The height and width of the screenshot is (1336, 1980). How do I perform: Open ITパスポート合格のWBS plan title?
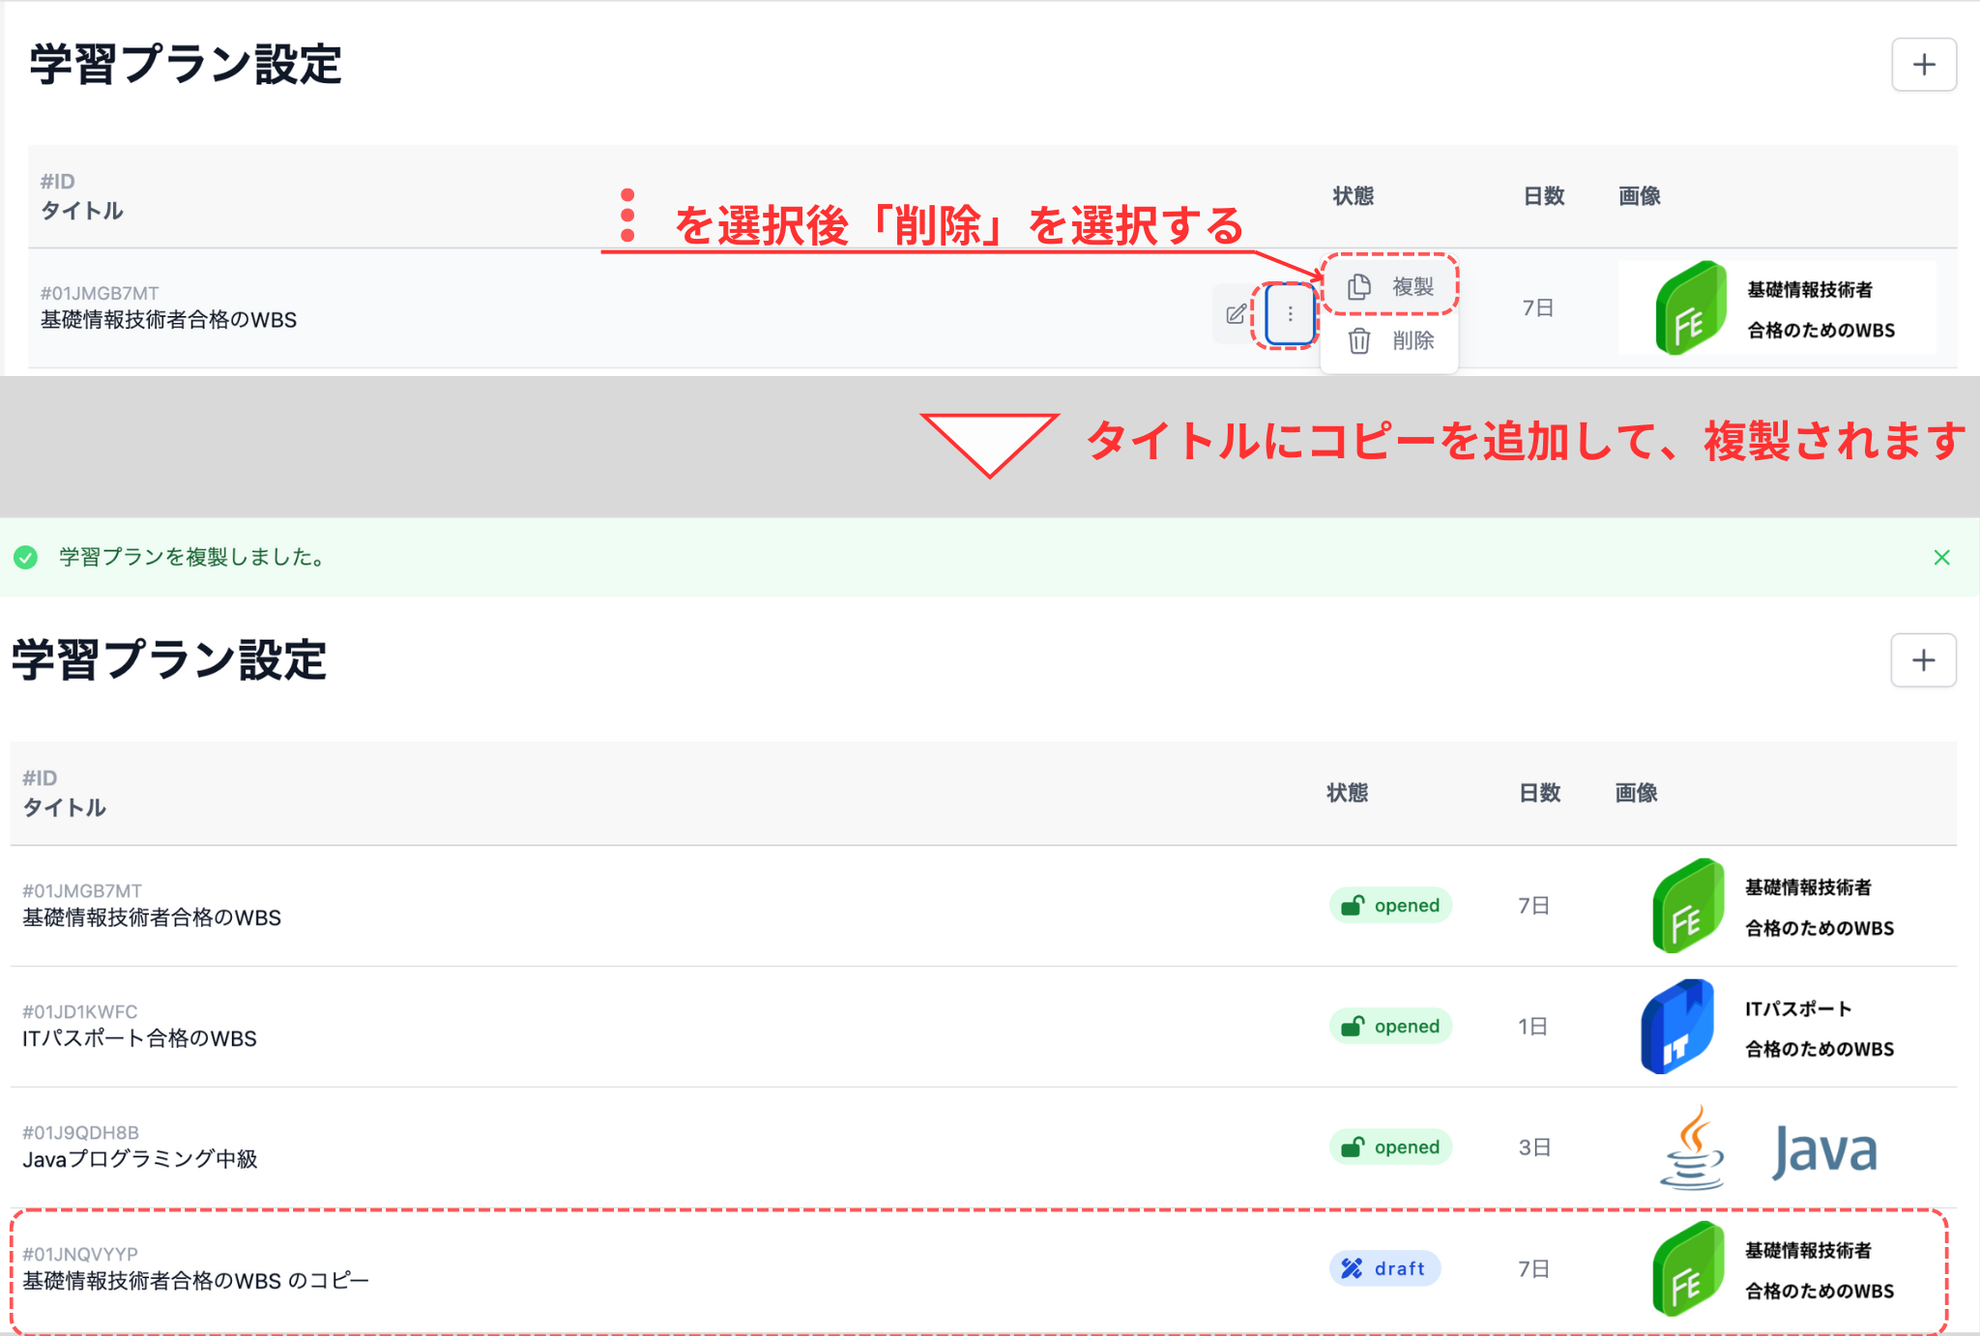coord(140,1038)
